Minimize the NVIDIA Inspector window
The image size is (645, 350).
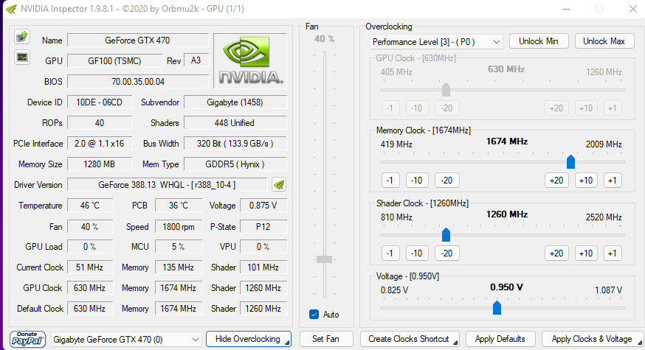(566, 9)
